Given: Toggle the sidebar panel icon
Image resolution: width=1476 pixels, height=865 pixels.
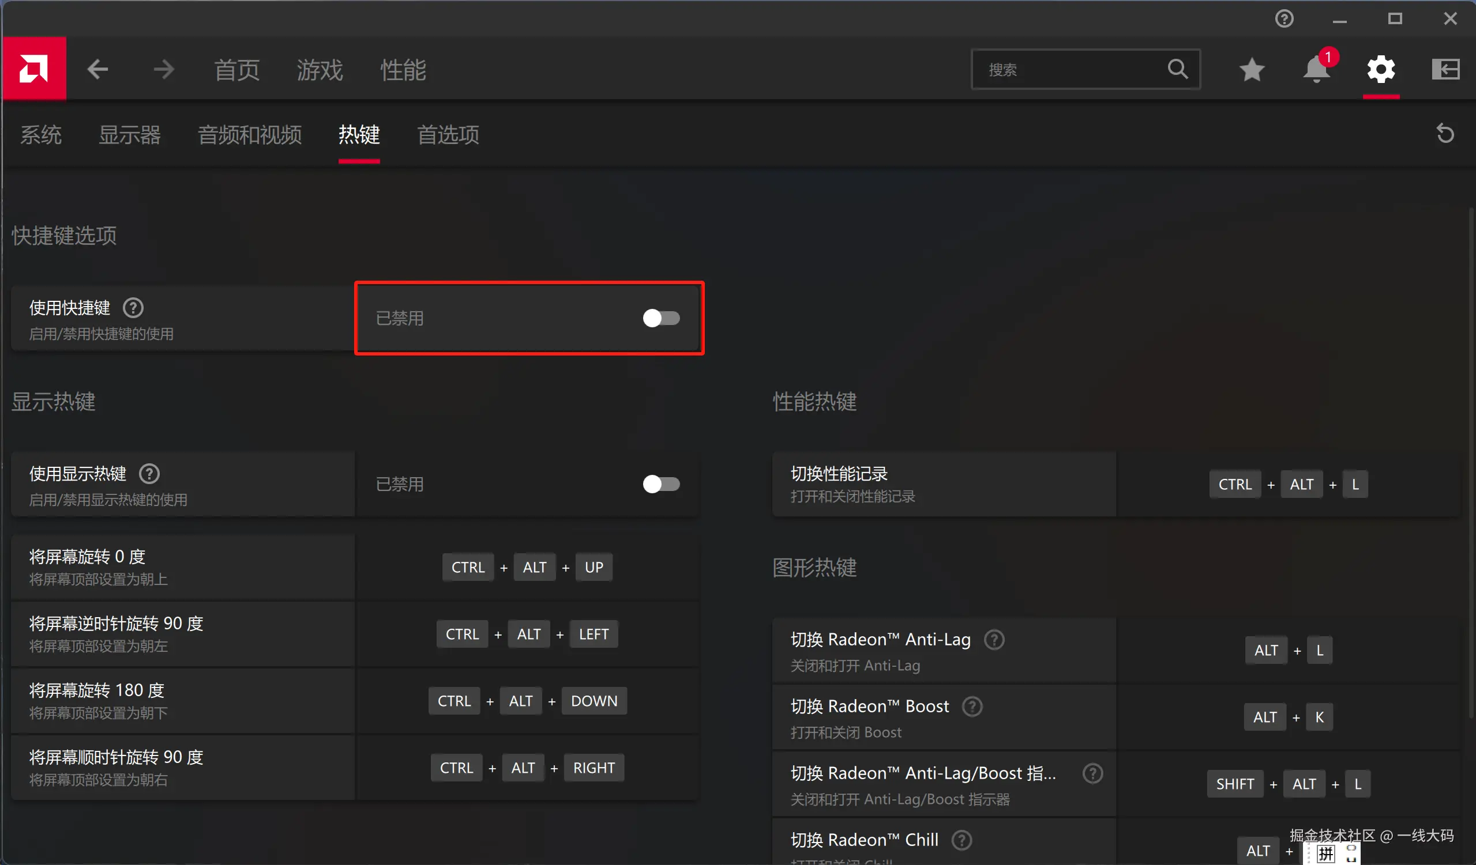Looking at the screenshot, I should click(1445, 69).
